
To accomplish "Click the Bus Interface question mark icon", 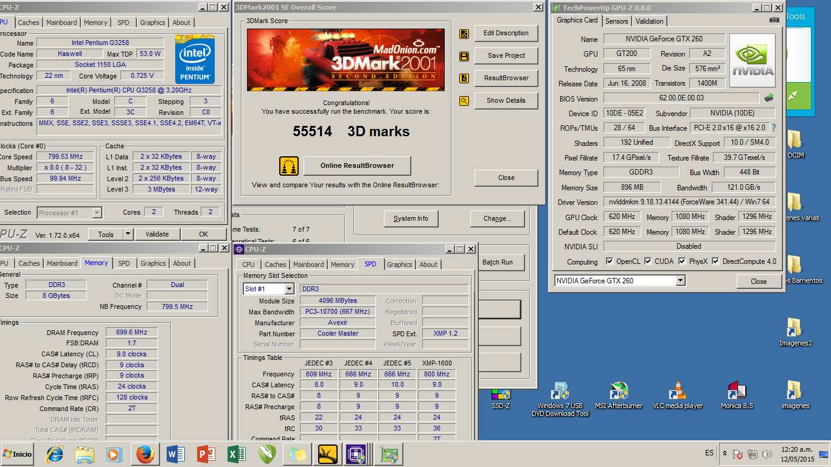I will tap(774, 128).
